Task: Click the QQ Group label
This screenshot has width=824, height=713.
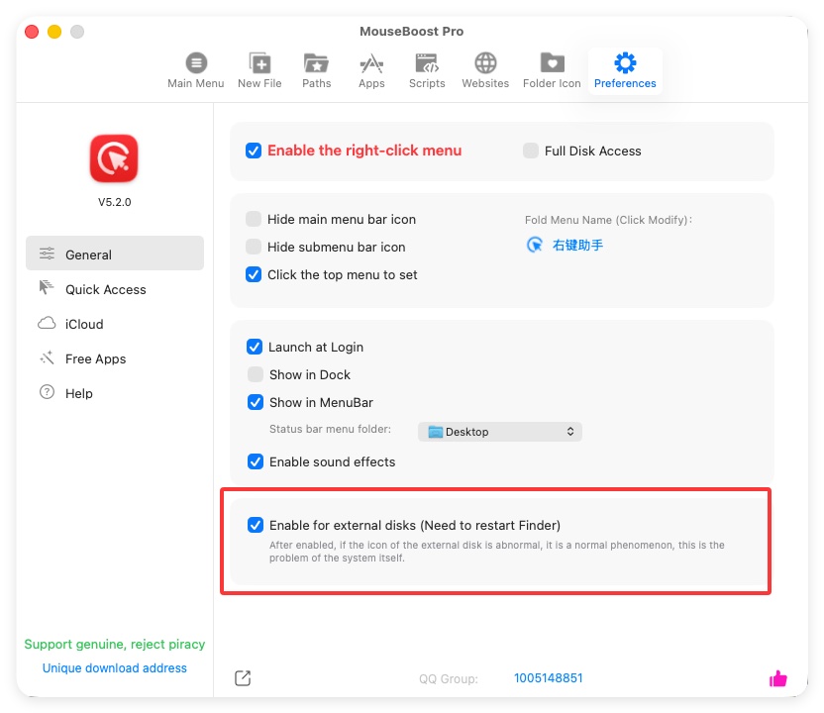Action: 449,679
